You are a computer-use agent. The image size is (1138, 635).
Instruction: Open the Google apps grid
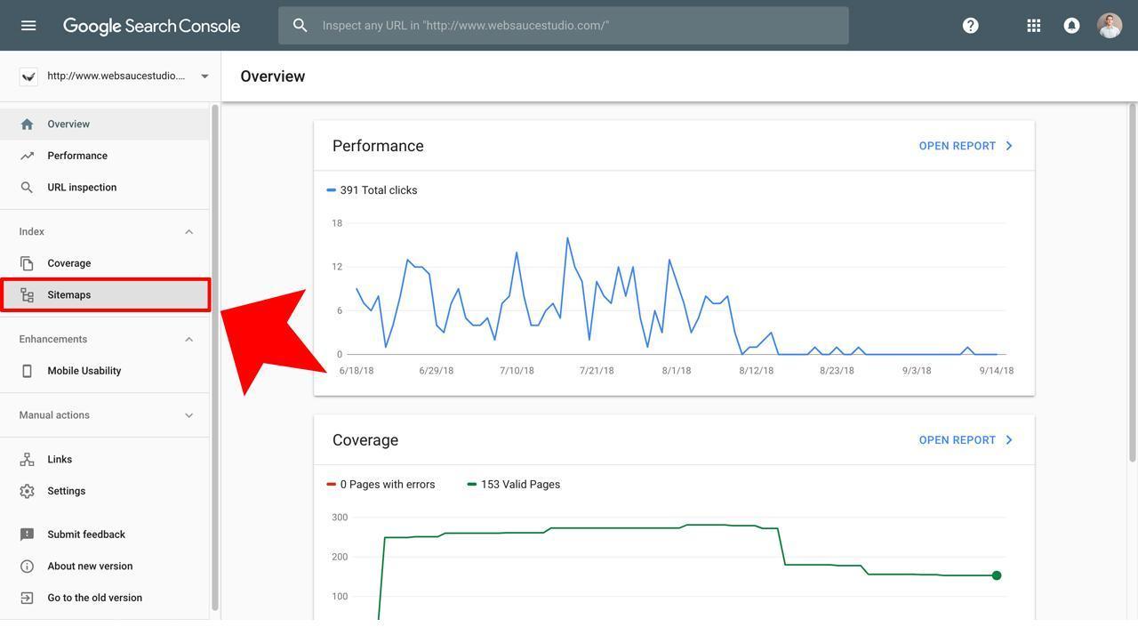coord(1034,26)
